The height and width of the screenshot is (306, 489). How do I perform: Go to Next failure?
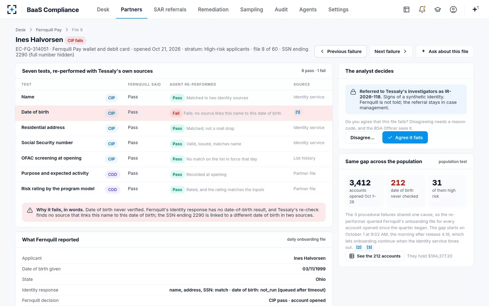[391, 51]
